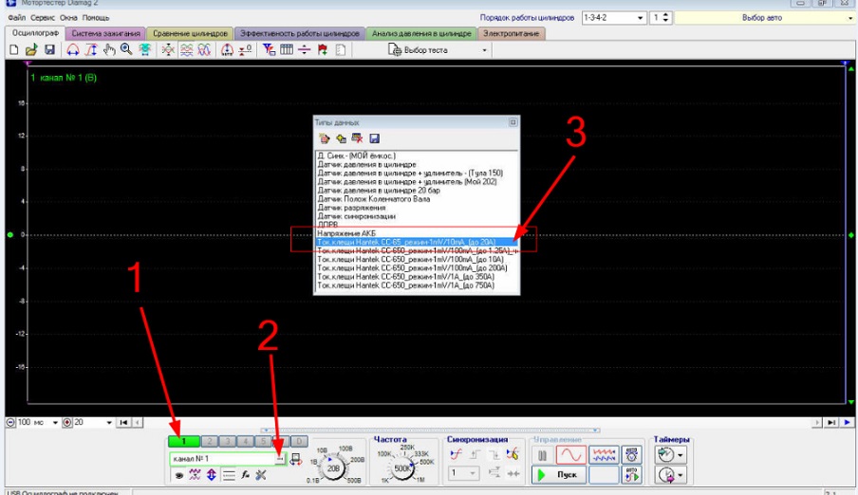Screen dimensions: 858x495
Task: Click the blue vertical arrows channel icon
Action: (212, 475)
